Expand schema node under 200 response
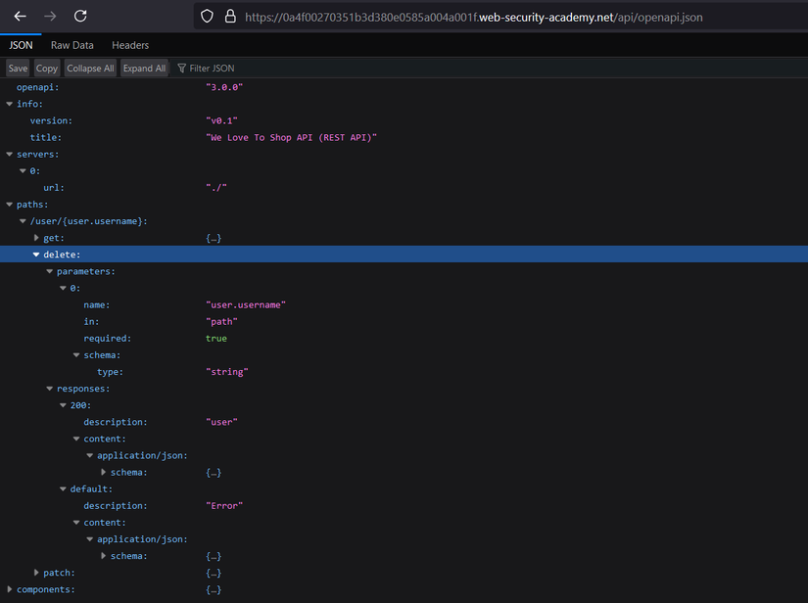 (x=103, y=472)
